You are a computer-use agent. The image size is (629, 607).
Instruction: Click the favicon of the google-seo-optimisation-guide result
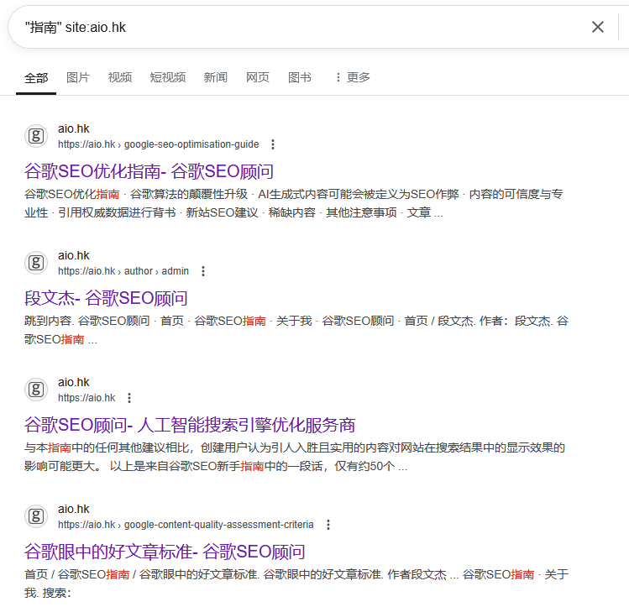point(36,136)
